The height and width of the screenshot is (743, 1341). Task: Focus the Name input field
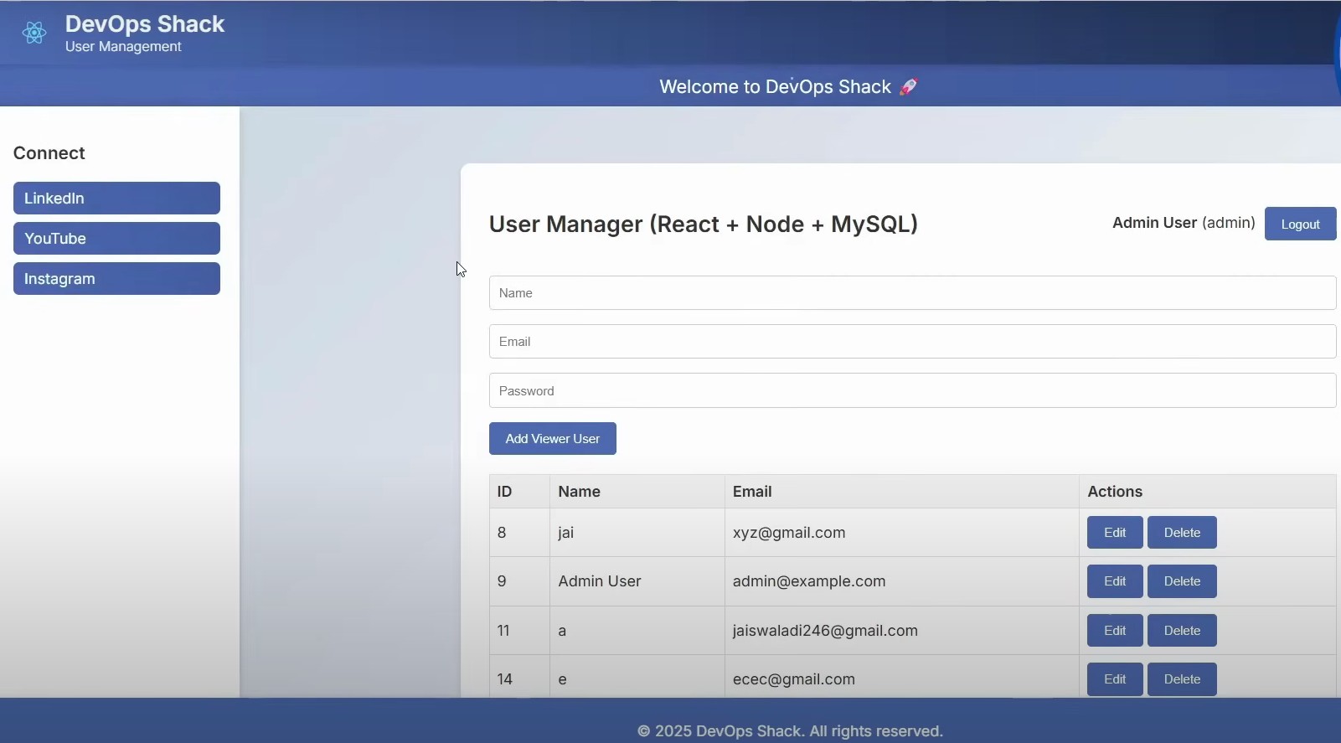(911, 293)
